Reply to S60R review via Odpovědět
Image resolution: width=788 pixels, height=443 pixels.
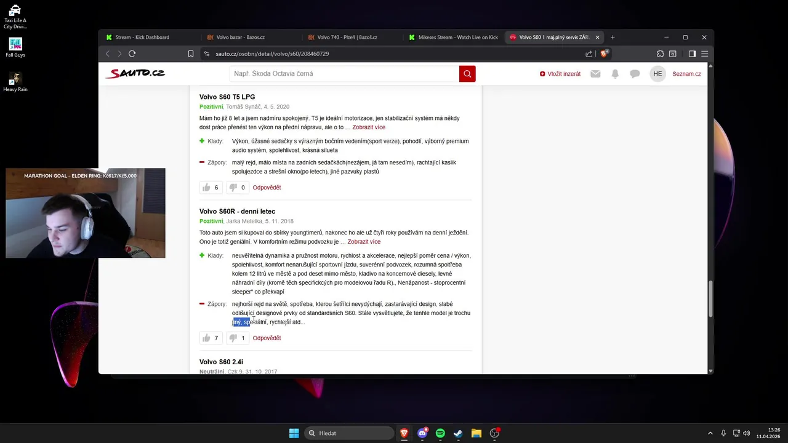point(267,338)
